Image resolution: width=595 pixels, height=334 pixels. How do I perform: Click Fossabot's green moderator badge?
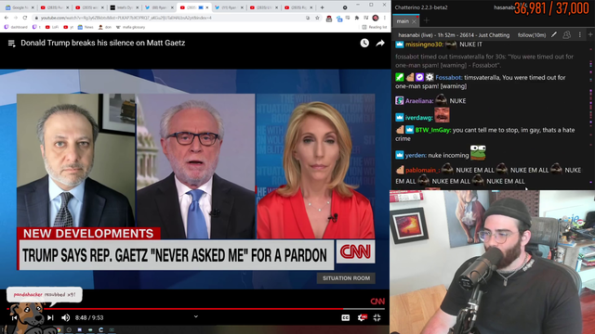(x=399, y=77)
